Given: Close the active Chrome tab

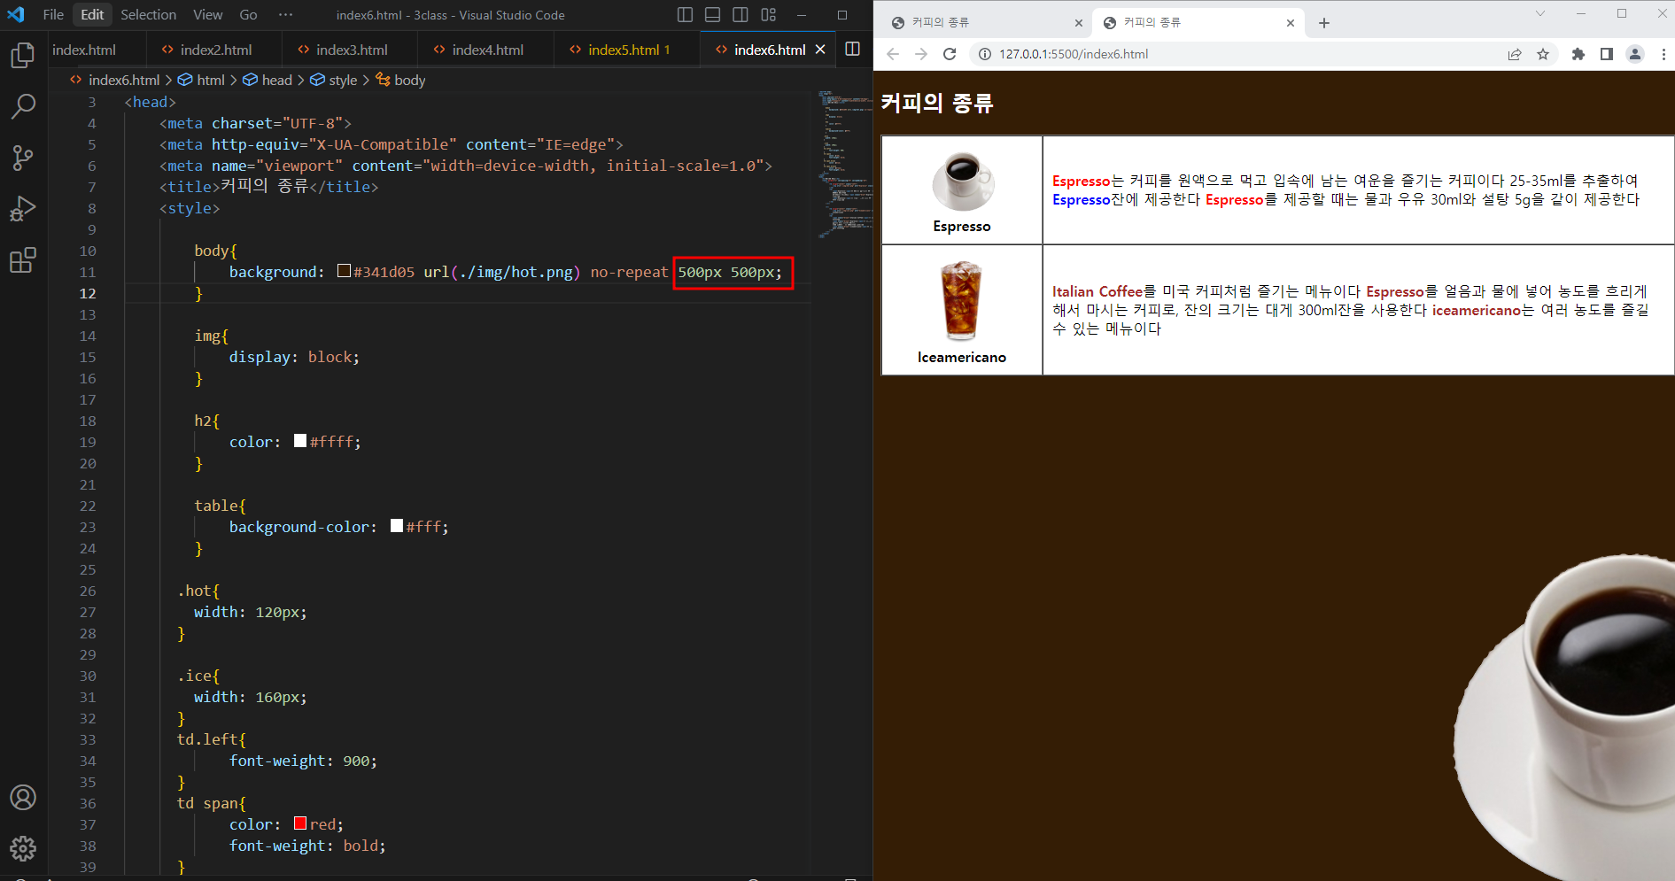Looking at the screenshot, I should (x=1291, y=23).
